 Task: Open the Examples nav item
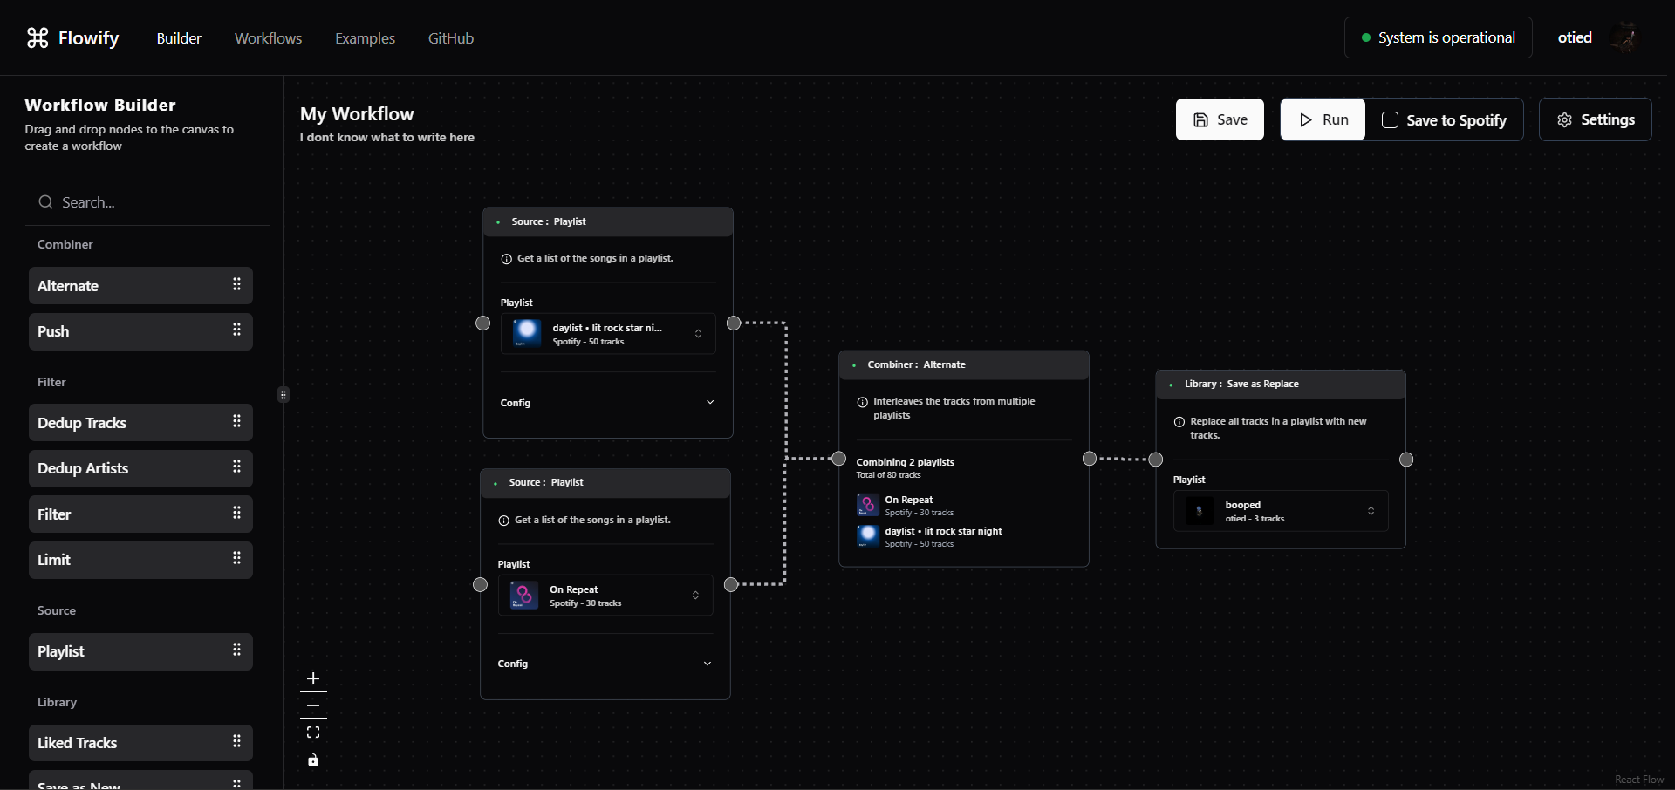(365, 38)
